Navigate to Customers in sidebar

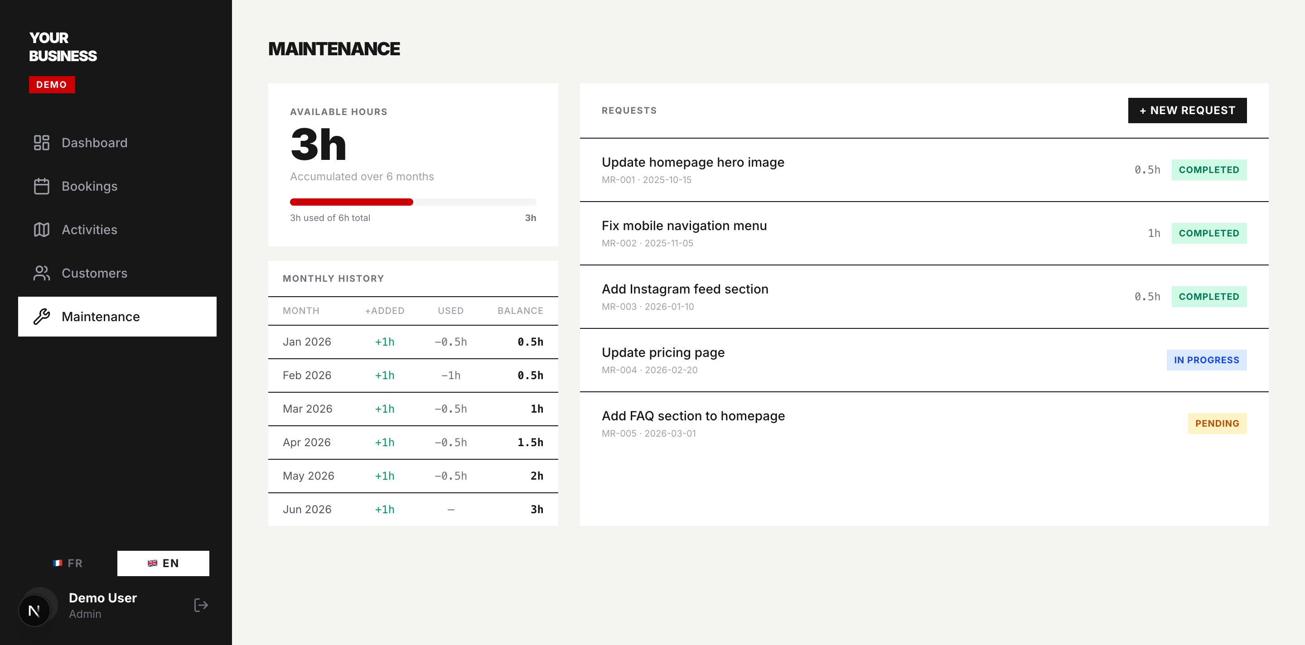[117, 274]
